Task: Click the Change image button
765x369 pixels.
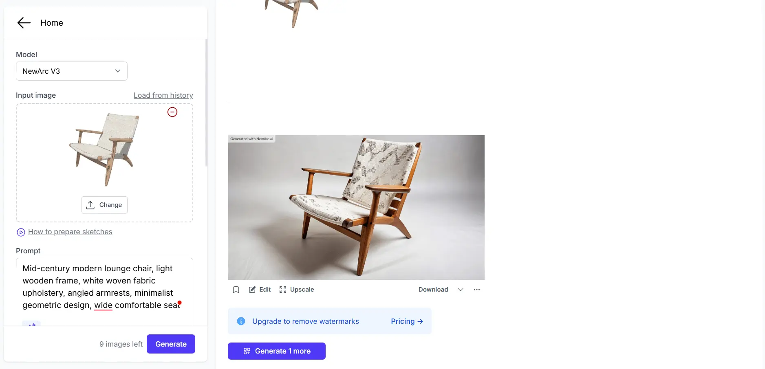Action: coord(104,205)
